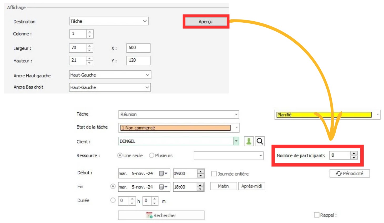The height and width of the screenshot is (223, 384).
Task: Click the Hauteur value field showing 21
Action: pyautogui.click(x=78, y=60)
